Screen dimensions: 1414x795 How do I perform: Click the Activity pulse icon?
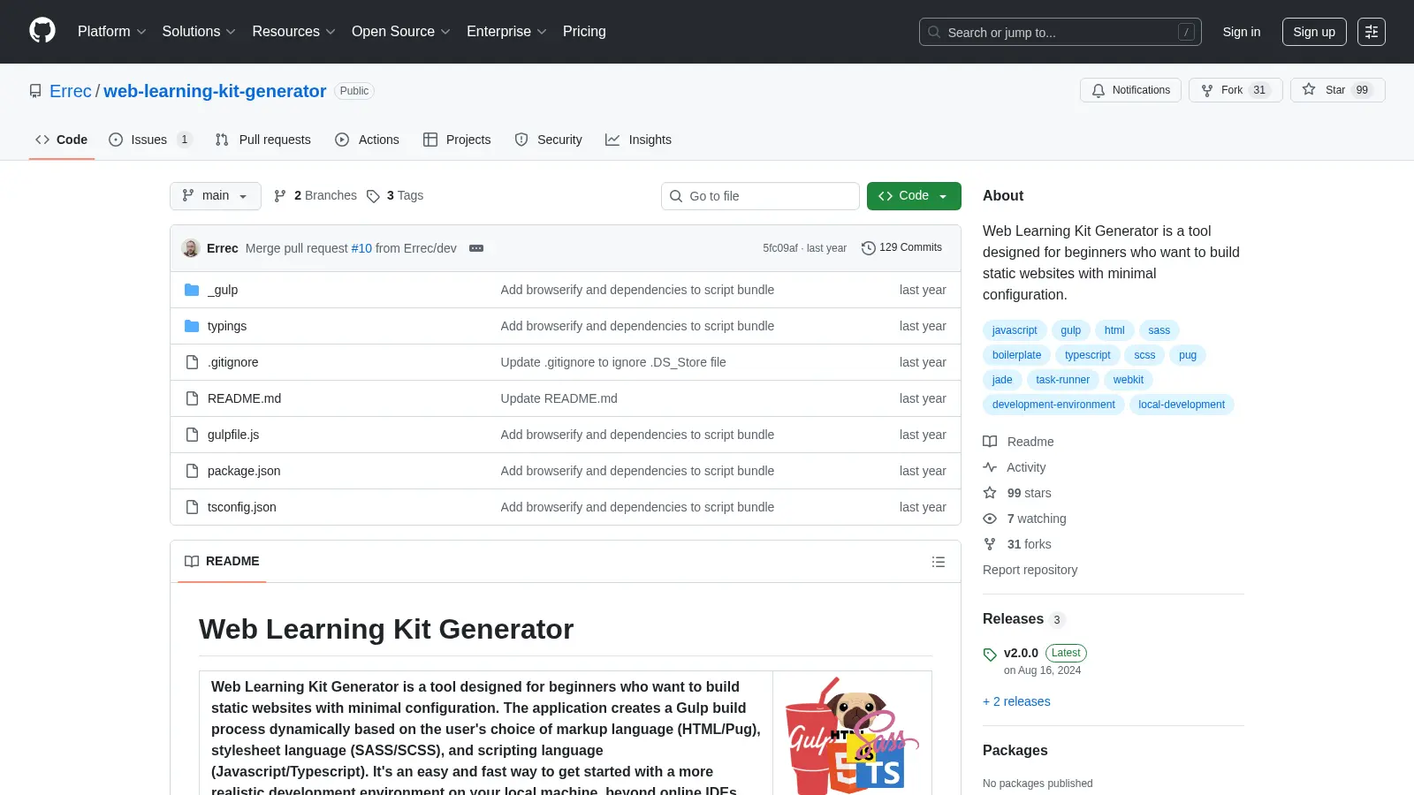990,467
